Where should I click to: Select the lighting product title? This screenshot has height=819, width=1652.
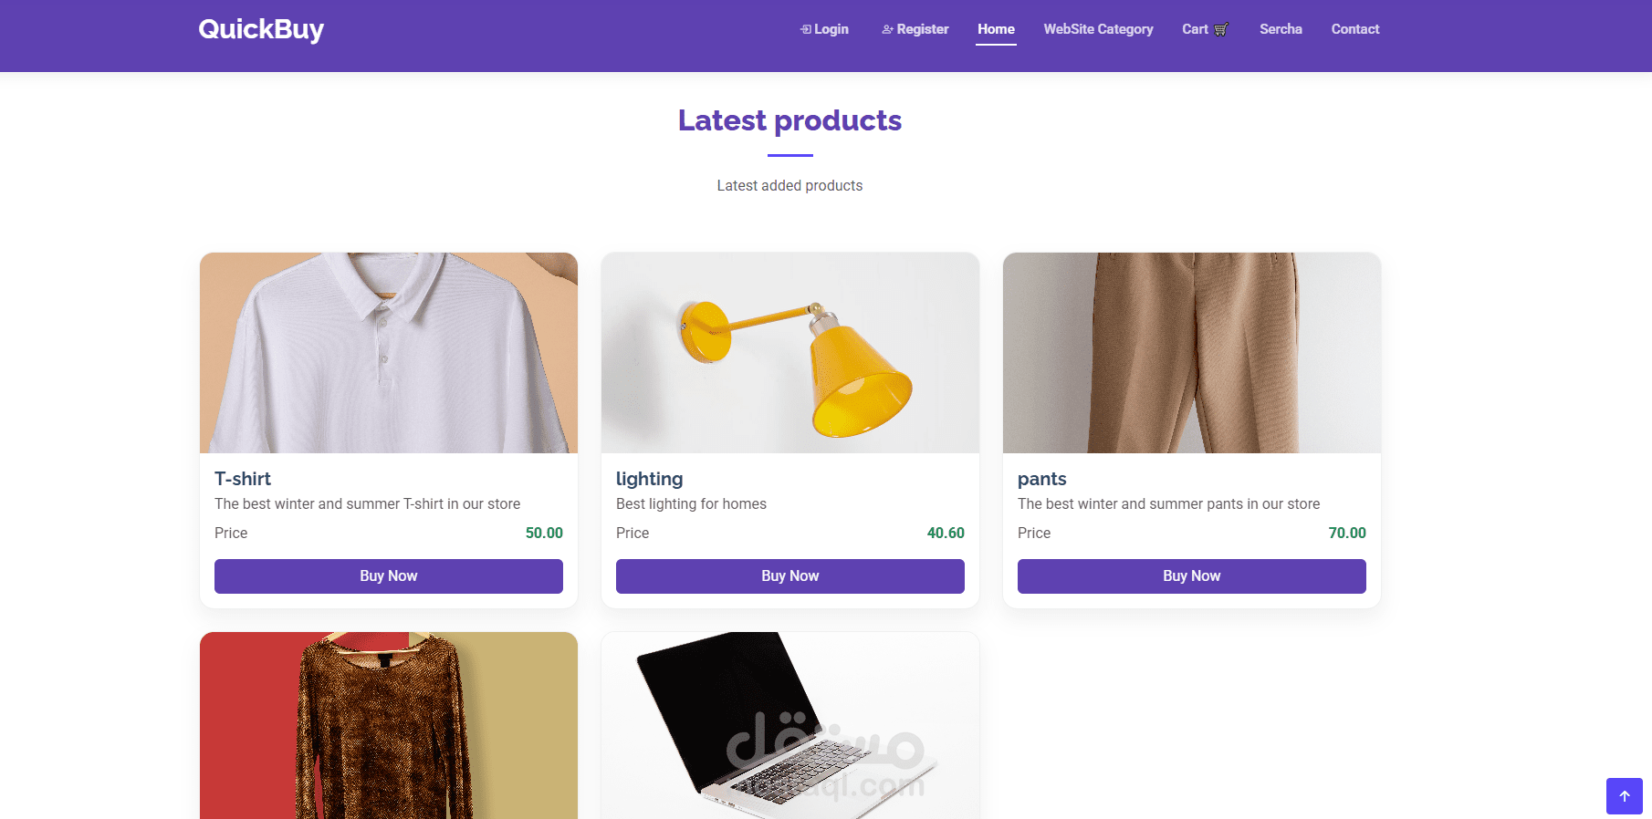point(649,479)
